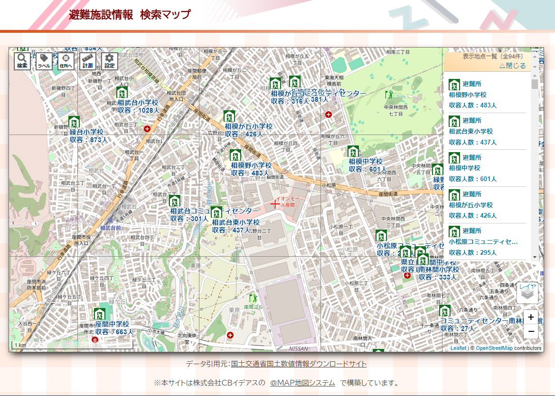Open the レイヤ layer switcher
Screen dimensions: 555x396
click(527, 292)
